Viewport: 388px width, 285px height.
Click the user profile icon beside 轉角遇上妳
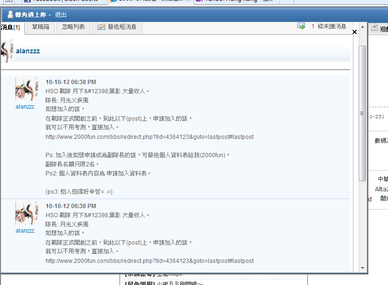[x=10, y=15]
